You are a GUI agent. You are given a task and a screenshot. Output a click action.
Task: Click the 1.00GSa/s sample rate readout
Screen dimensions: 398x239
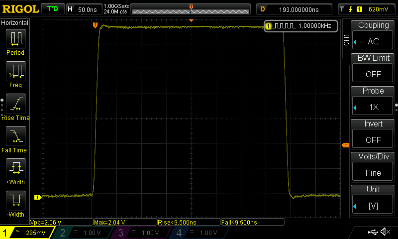tap(116, 6)
